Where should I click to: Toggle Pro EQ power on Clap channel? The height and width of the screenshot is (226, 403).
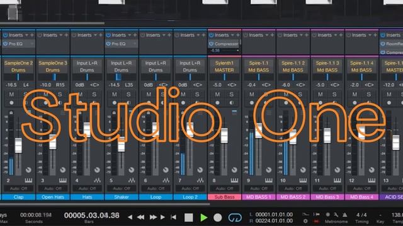(x=6, y=44)
